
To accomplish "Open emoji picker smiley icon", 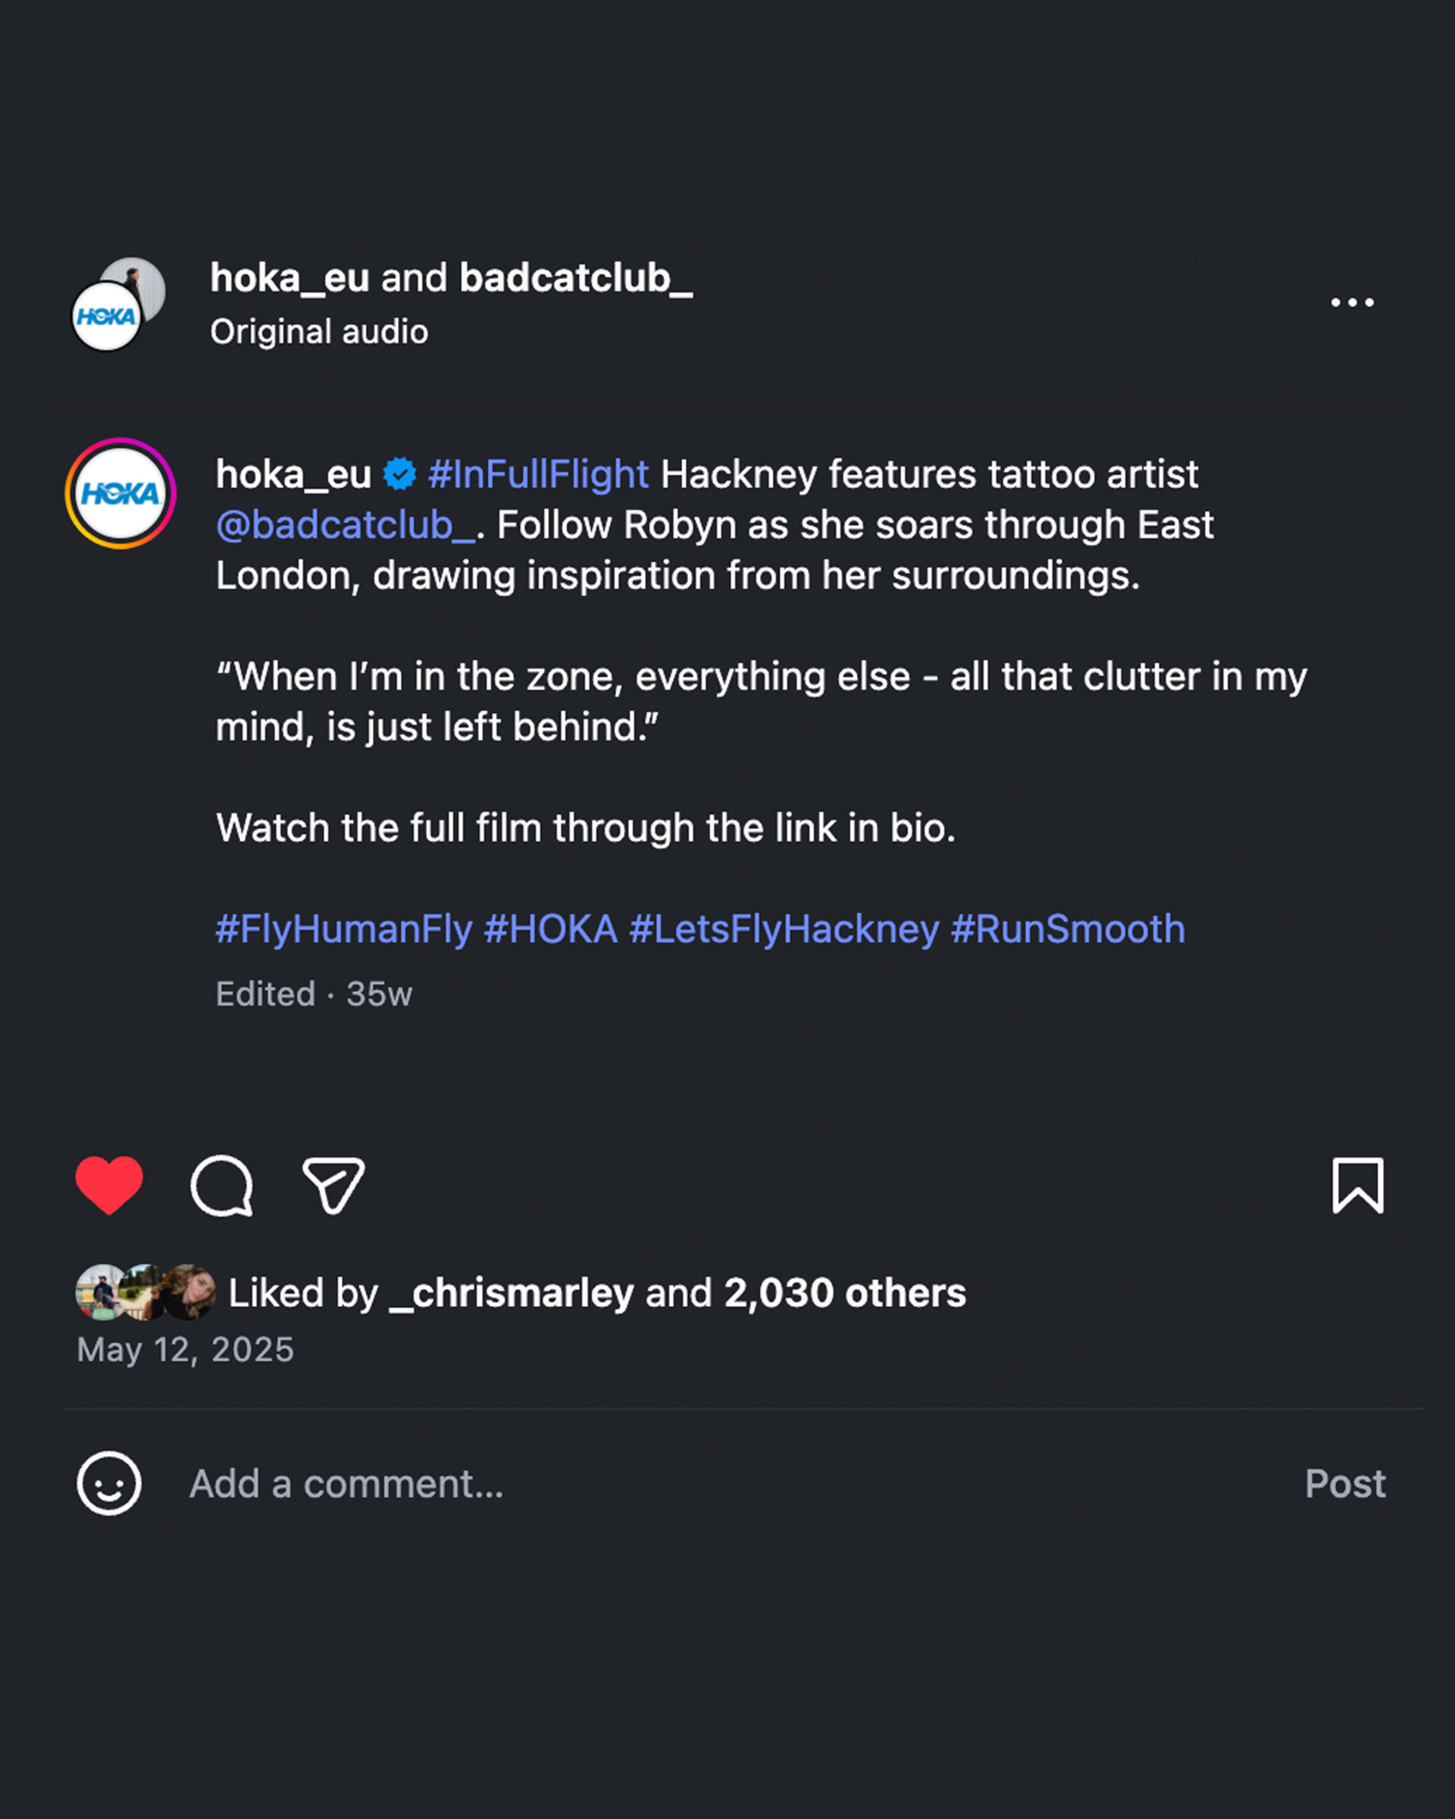I will (x=109, y=1483).
